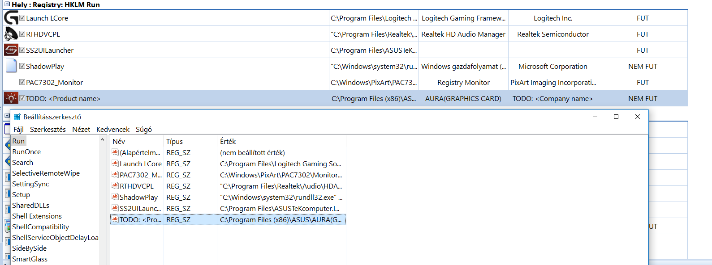Click the ab icon beside SS2UILaunc value

coord(115,208)
